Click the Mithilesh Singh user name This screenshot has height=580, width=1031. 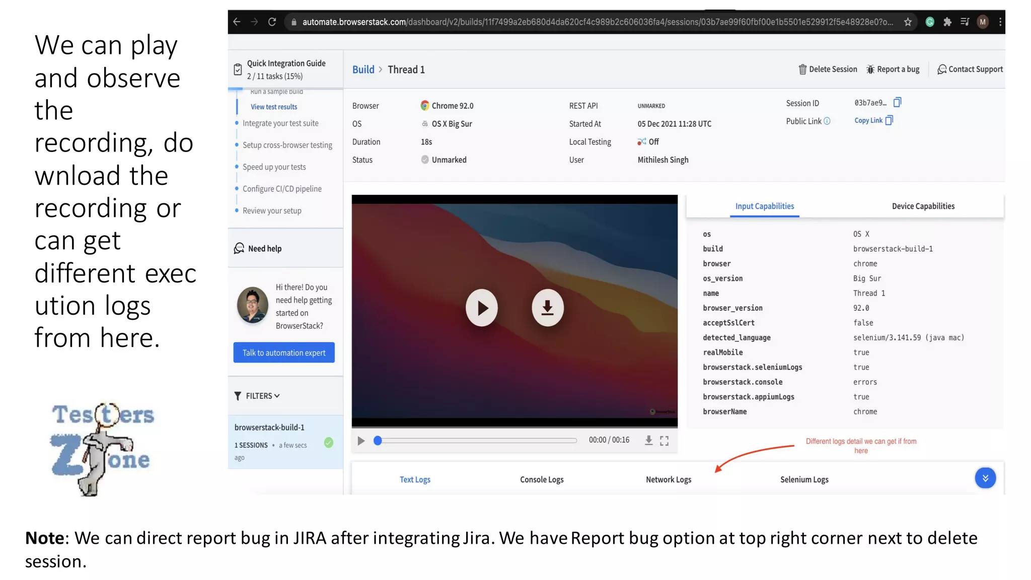(662, 160)
